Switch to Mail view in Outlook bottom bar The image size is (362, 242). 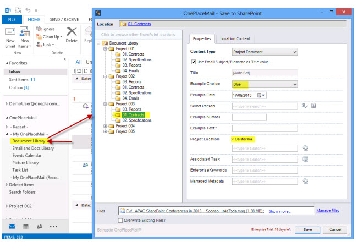(x=12, y=226)
